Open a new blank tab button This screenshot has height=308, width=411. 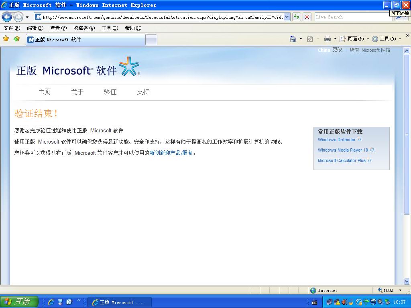click(151, 40)
